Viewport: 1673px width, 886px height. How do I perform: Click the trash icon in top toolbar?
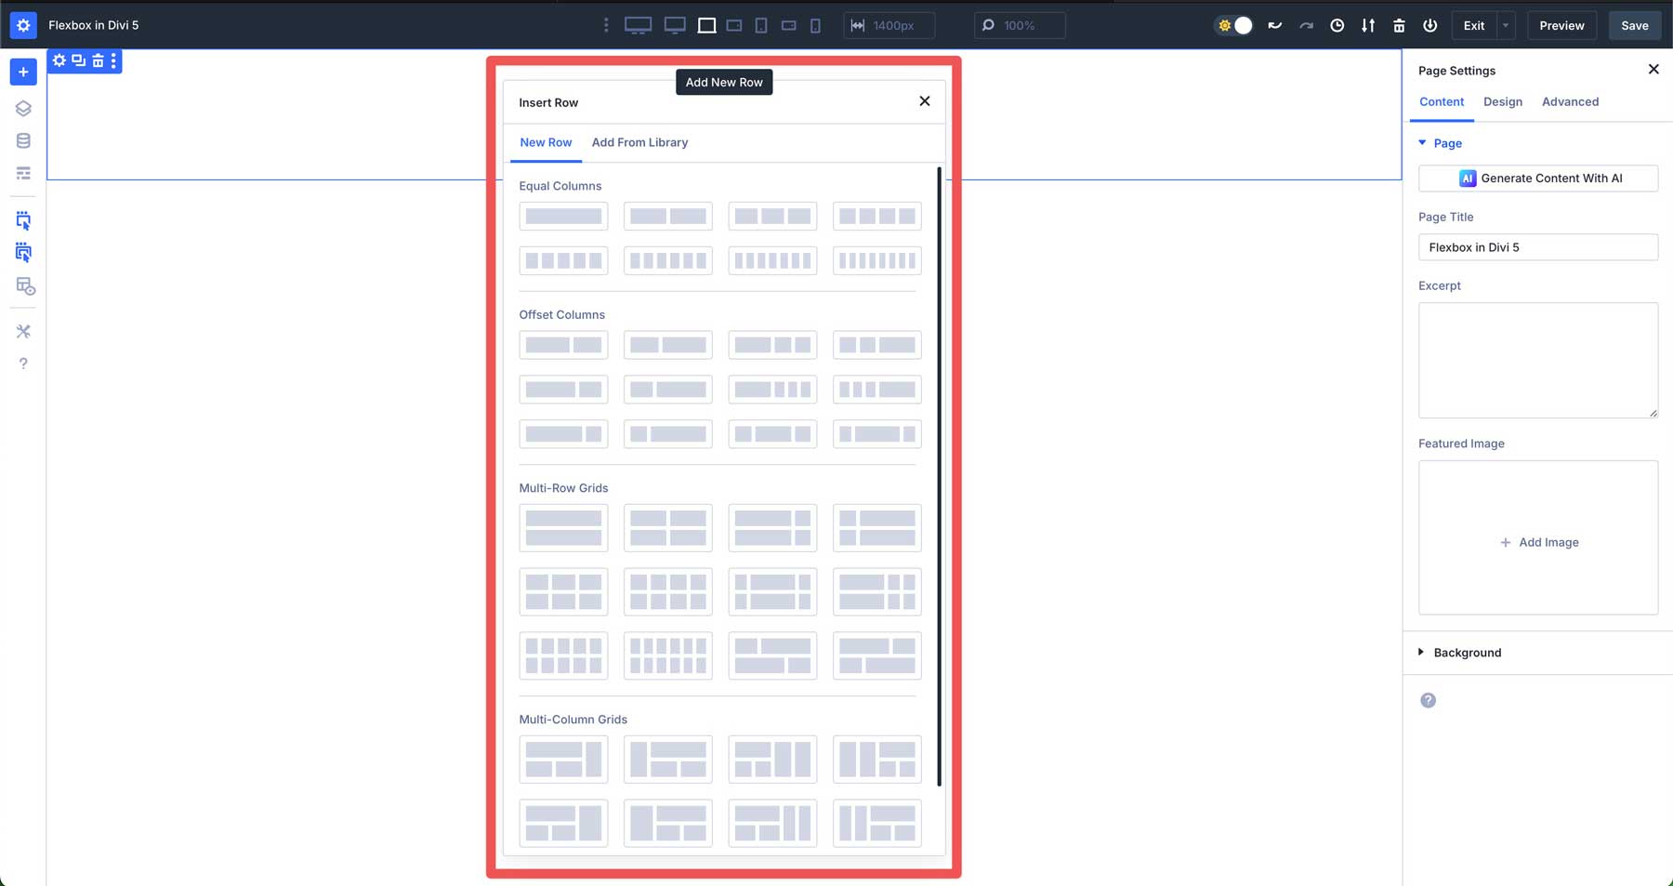click(1399, 25)
